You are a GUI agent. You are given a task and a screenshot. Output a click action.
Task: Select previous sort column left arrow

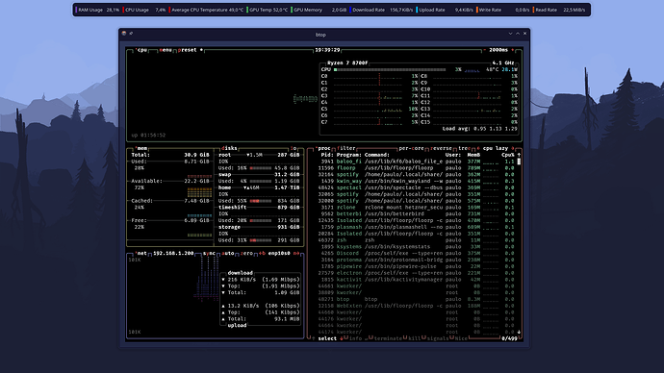[478, 148]
